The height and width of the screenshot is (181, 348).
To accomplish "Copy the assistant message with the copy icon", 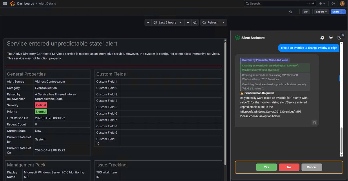I will coord(314,123).
